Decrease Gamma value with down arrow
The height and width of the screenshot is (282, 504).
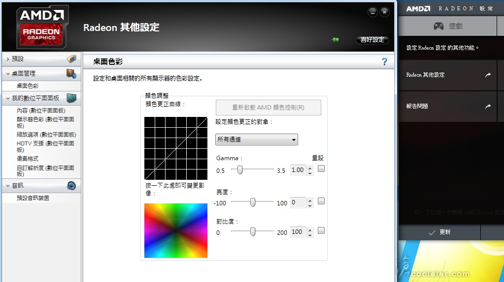coord(310,173)
